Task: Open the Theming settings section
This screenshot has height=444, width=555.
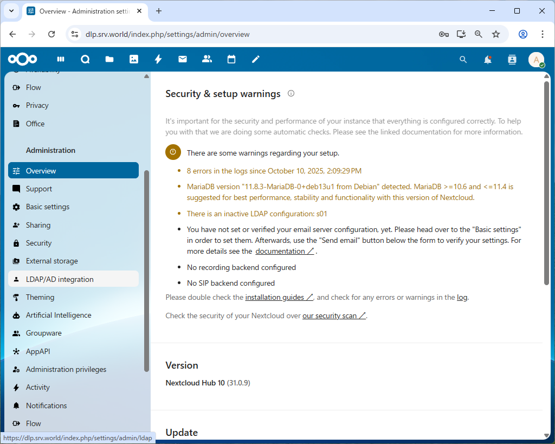Action: click(40, 297)
